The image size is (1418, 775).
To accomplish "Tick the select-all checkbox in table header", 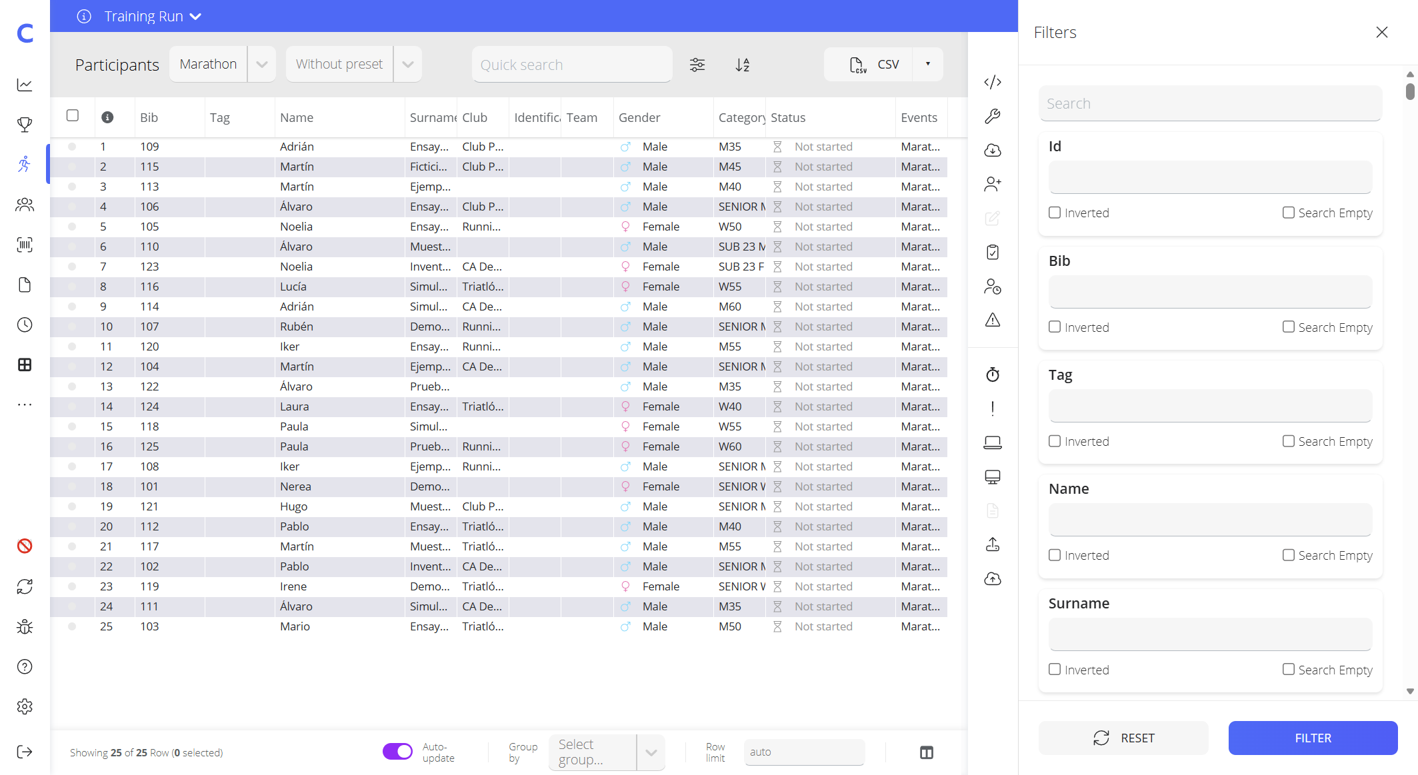I will click(x=73, y=115).
